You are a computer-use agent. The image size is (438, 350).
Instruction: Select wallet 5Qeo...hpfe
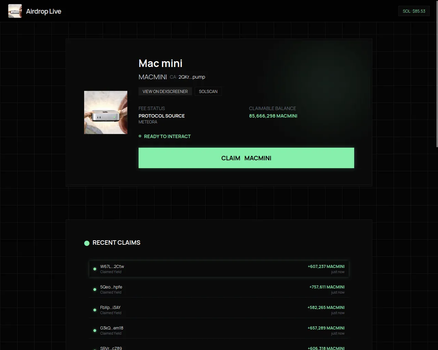coord(111,287)
